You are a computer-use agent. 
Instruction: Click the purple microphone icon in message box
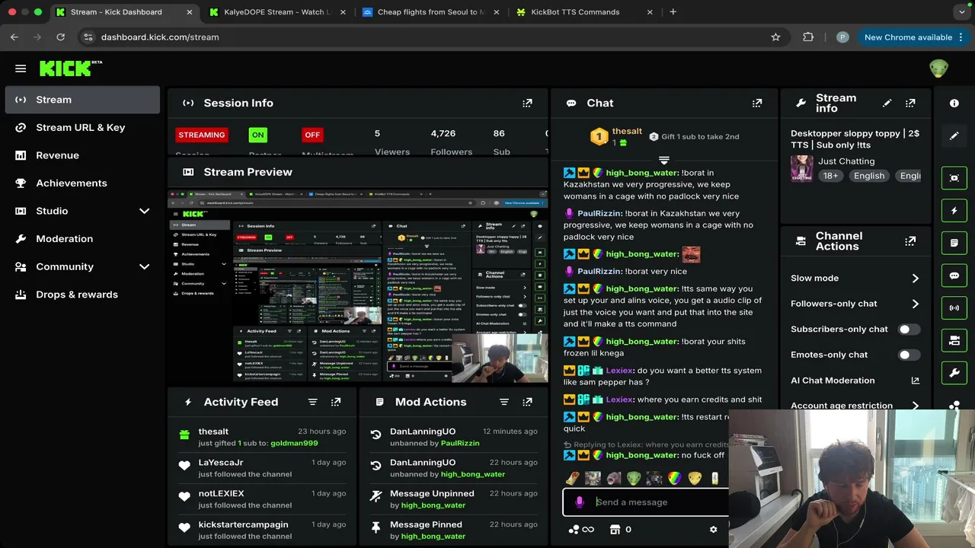[580, 502]
